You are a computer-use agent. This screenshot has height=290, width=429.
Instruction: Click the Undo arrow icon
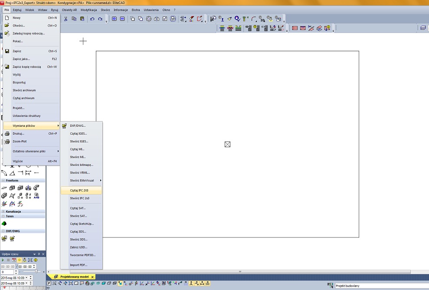coord(92,19)
